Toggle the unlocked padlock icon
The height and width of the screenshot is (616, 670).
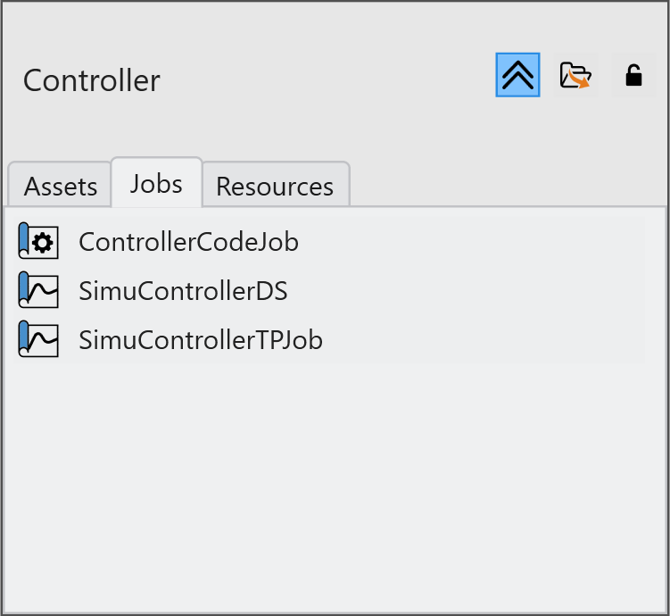[x=633, y=76]
